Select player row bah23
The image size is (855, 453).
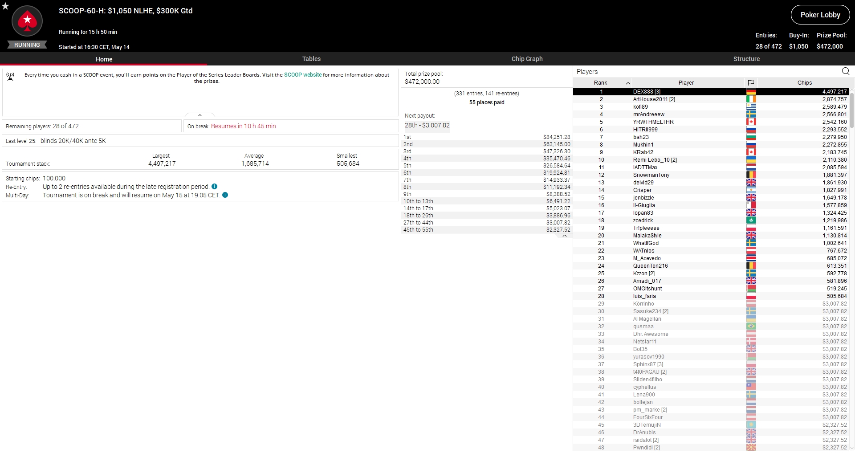pos(711,137)
